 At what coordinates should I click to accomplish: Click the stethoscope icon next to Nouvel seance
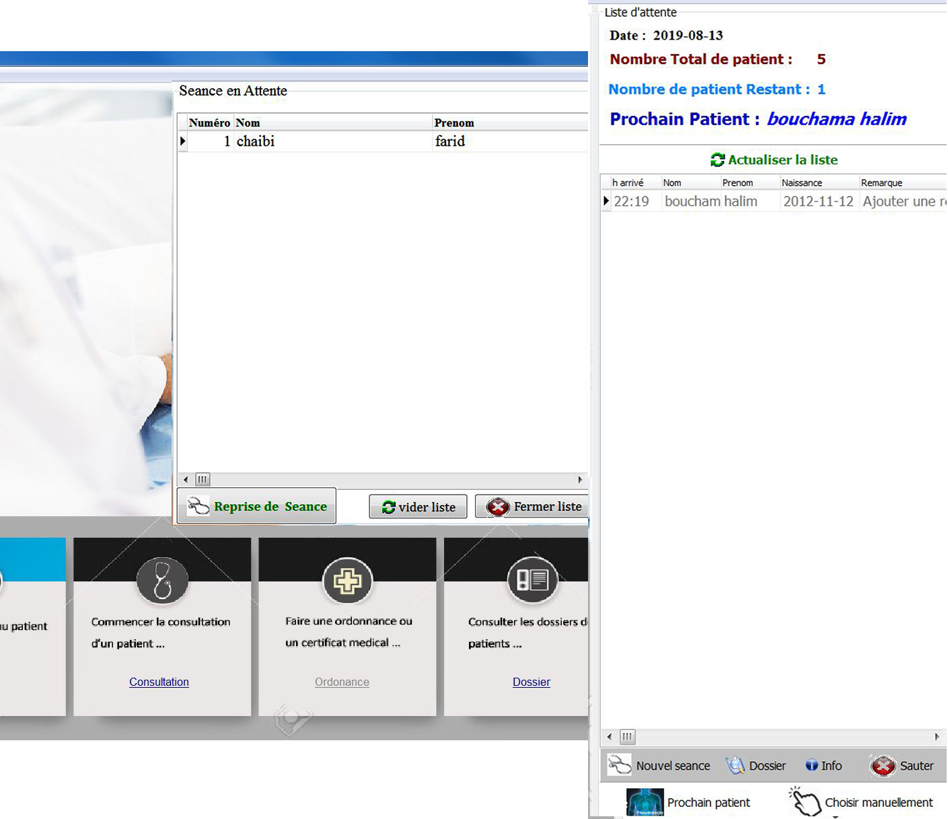619,766
